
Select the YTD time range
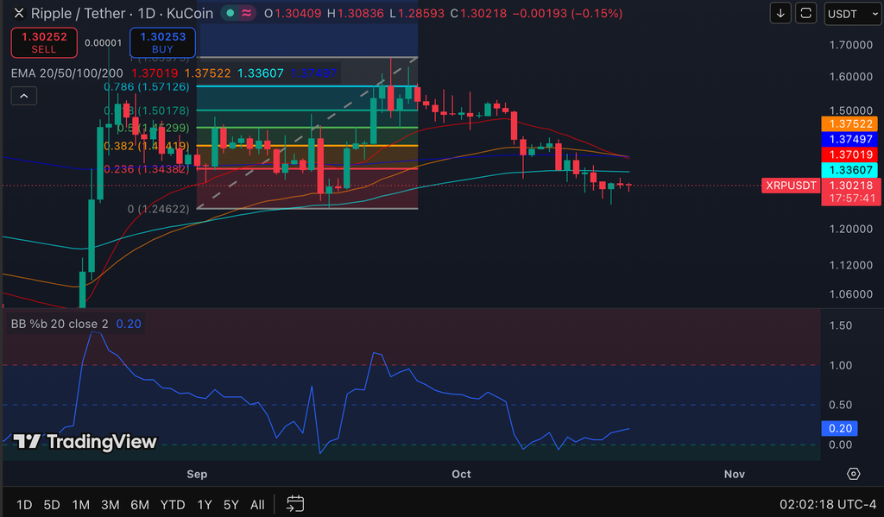point(173,505)
